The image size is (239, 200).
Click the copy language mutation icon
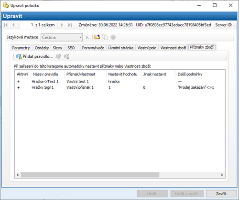pyautogui.click(x=105, y=37)
